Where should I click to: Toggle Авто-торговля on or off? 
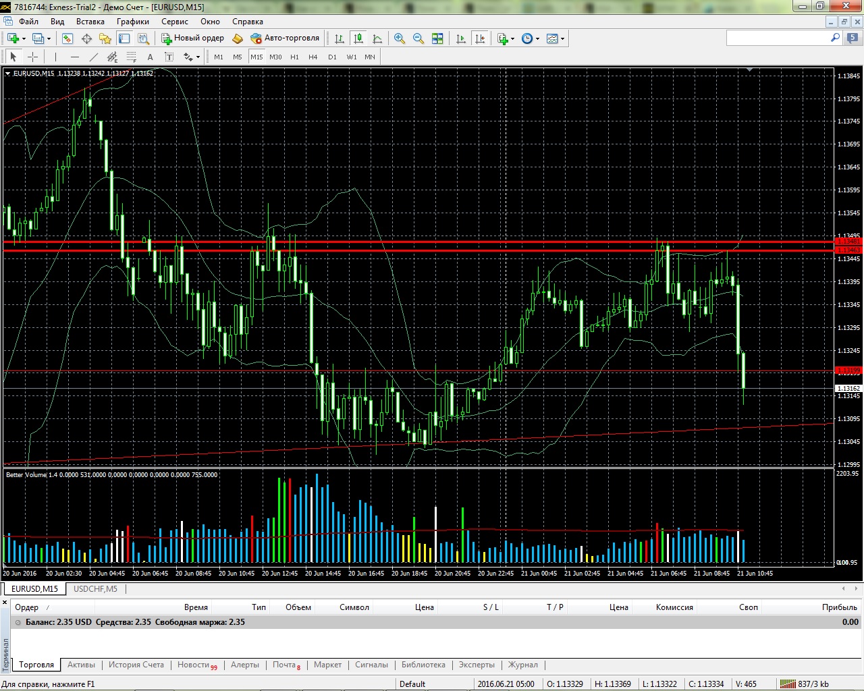click(x=284, y=38)
